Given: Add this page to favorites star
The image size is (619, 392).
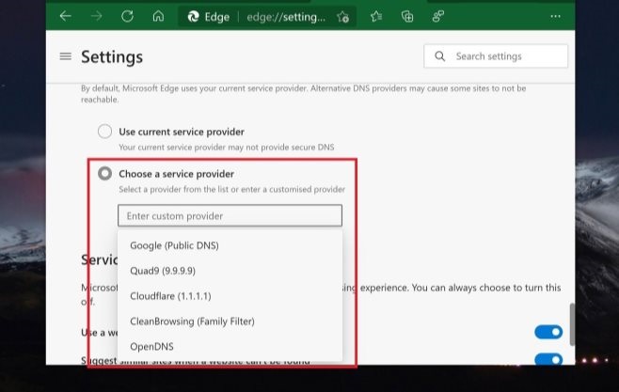Looking at the screenshot, I should (x=343, y=16).
